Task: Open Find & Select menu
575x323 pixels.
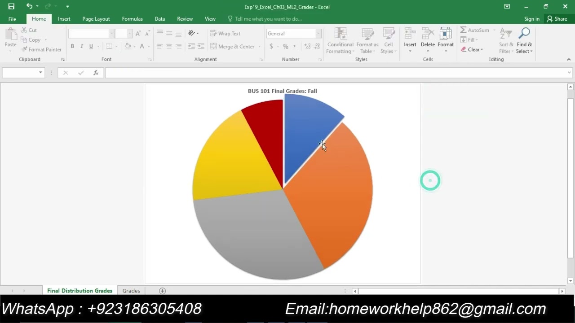Action: click(x=524, y=40)
